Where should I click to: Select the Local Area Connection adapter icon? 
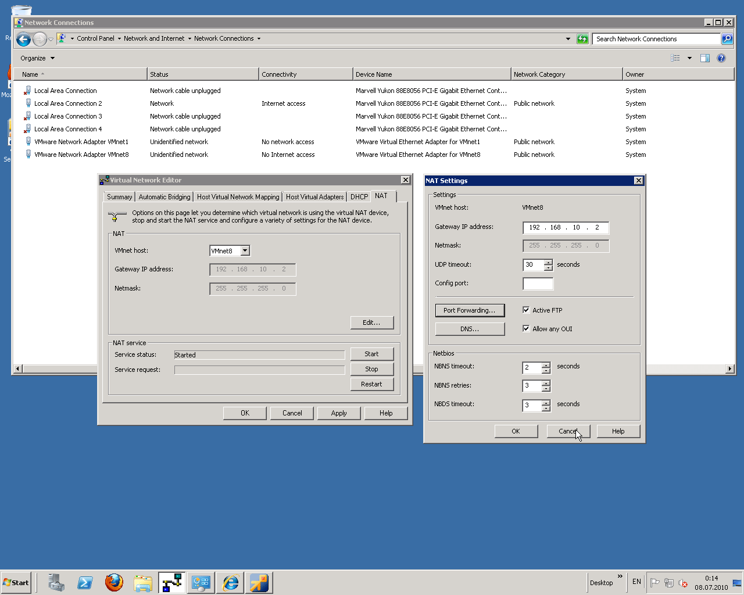pos(27,91)
